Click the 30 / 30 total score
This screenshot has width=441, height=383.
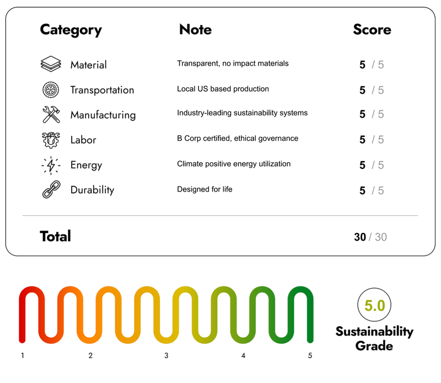pyautogui.click(x=370, y=237)
